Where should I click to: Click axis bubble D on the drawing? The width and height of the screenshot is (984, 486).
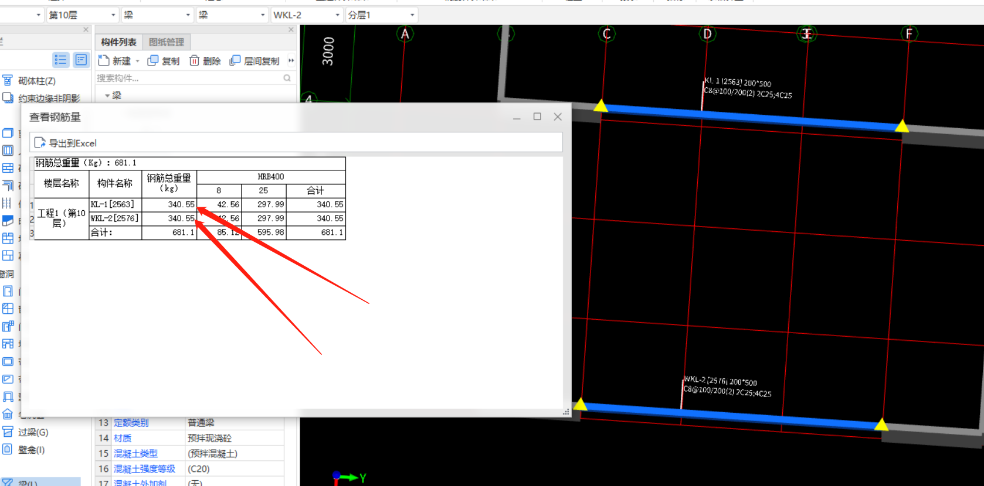tap(708, 34)
